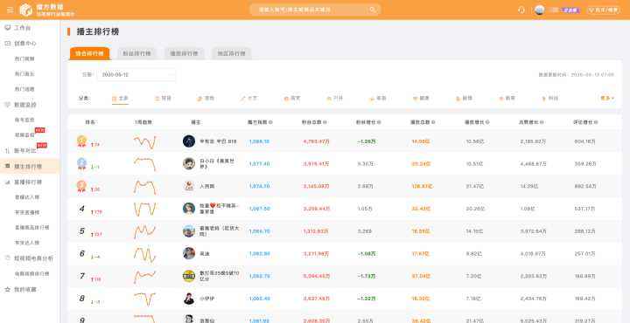Toggle the hamburger menu icon

click(10, 10)
